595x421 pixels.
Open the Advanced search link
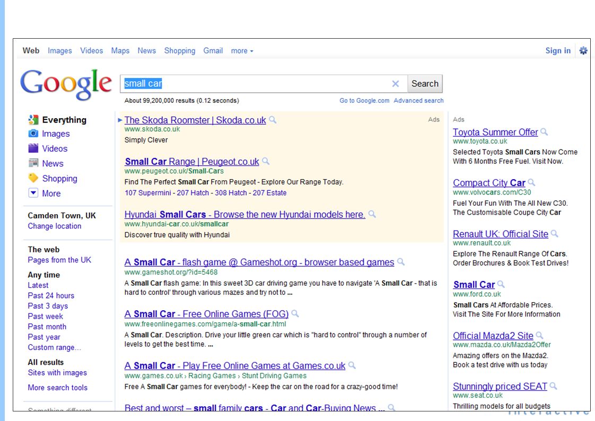(x=418, y=101)
